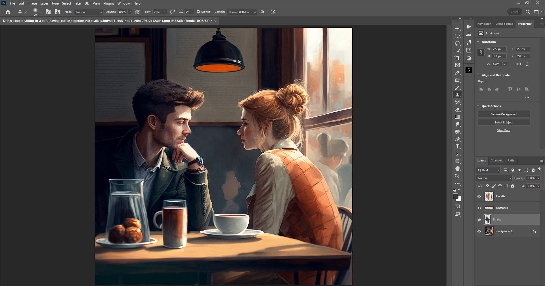The image size is (545, 286).
Task: Hide the Background layer
Action: (x=479, y=231)
